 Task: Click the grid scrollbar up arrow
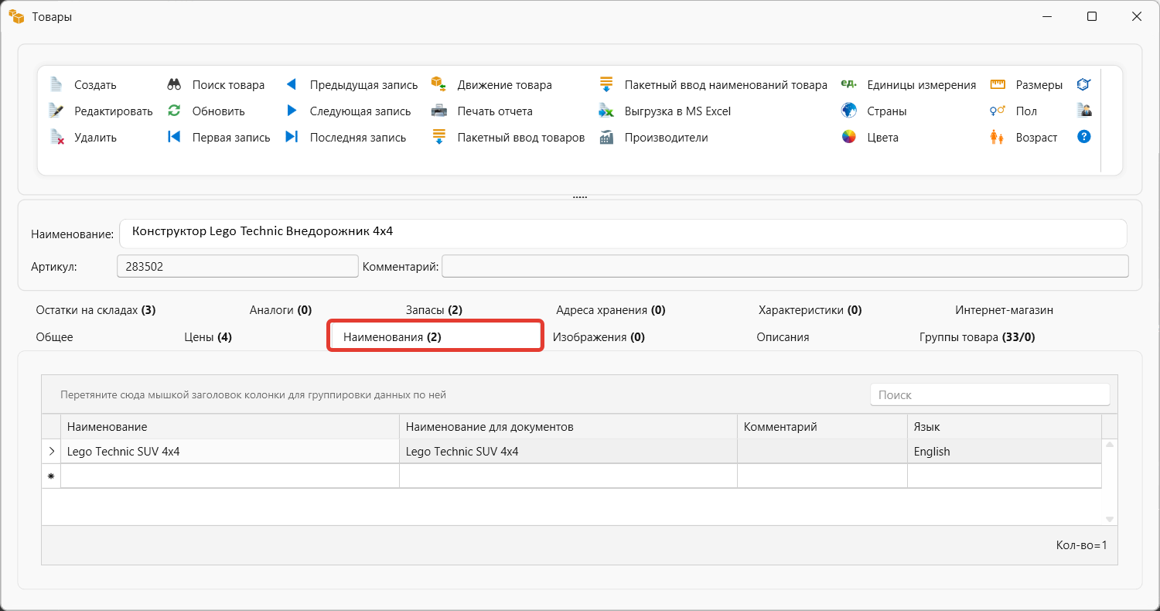click(1110, 445)
